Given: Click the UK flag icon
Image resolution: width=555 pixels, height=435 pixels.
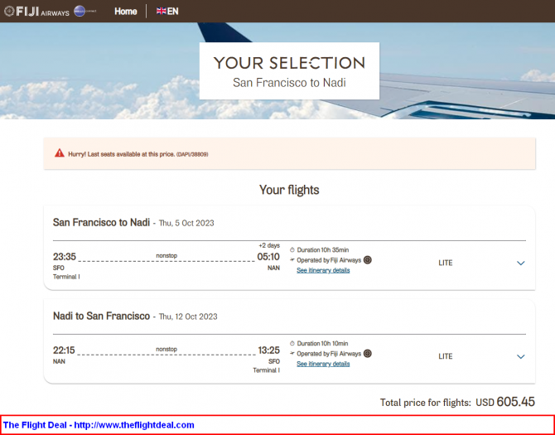Looking at the screenshot, I should (161, 11).
